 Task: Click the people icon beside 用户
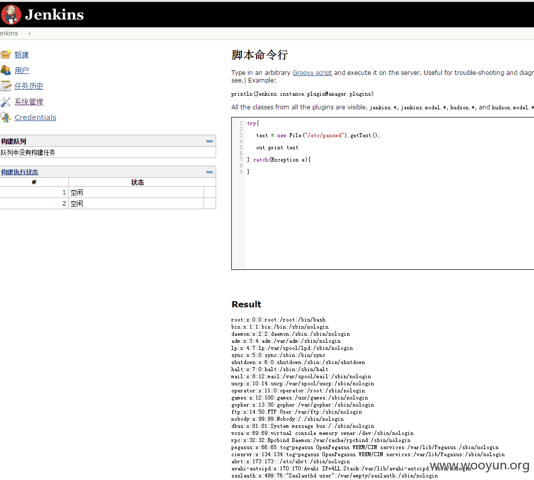(x=6, y=70)
